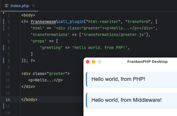
Task: Click the FrankenPHP Desktop window title
Action: pos(147,62)
